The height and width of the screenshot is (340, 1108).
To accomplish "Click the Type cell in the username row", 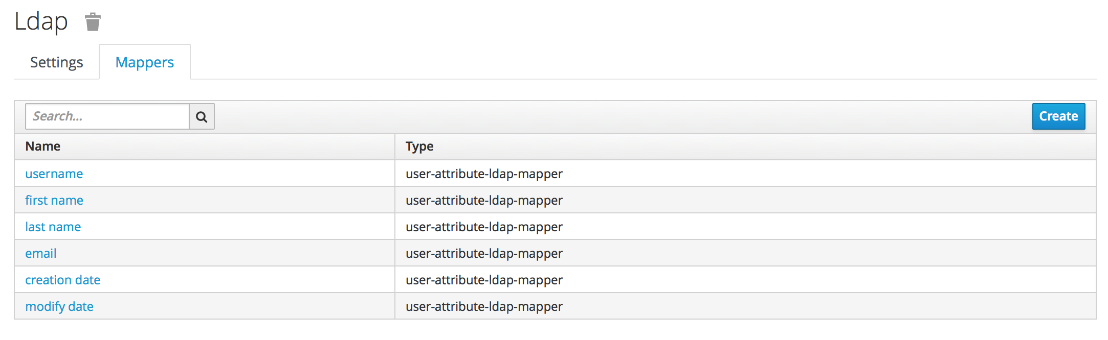I will tap(484, 174).
